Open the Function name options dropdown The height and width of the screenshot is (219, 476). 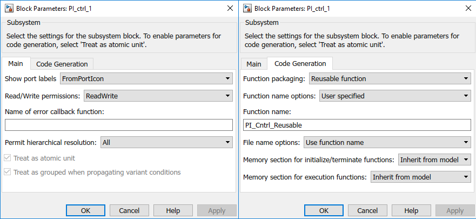point(394,96)
